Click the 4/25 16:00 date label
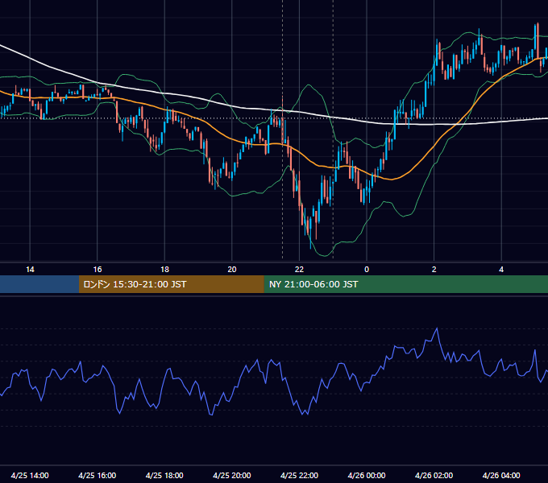 (98, 475)
